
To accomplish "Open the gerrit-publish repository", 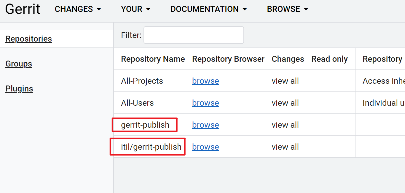I will point(145,125).
